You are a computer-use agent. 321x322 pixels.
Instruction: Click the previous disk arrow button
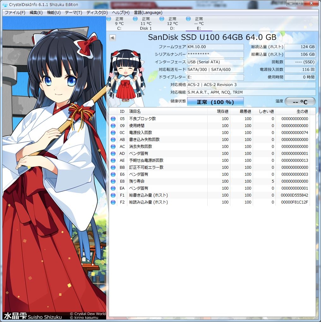(x=112, y=38)
